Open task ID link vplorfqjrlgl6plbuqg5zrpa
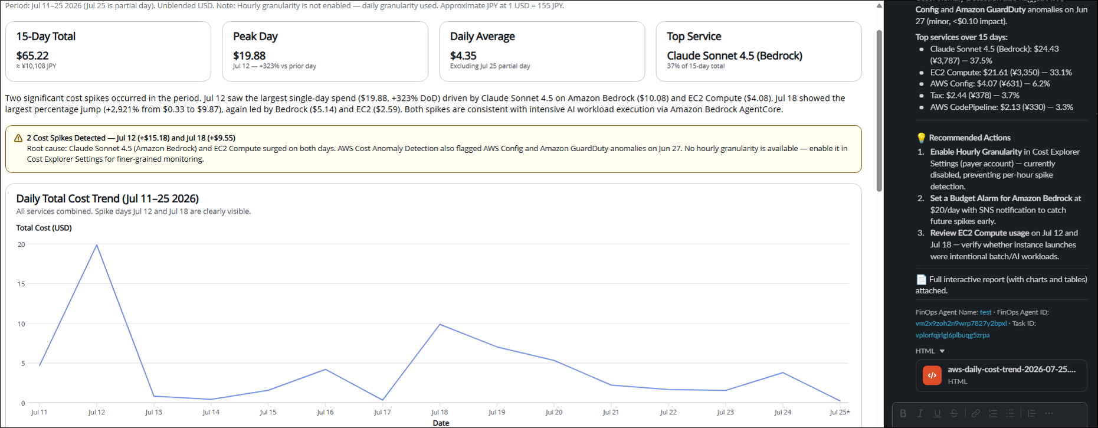The height and width of the screenshot is (428, 1098). point(953,335)
